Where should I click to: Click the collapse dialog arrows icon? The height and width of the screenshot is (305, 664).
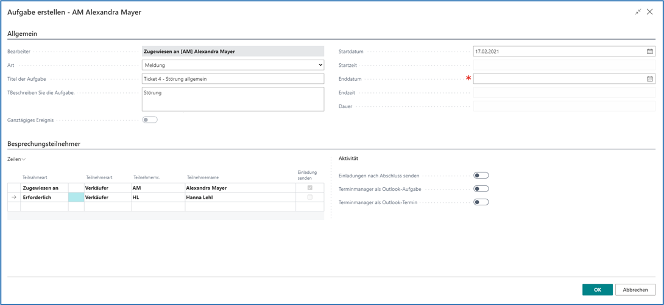coord(638,12)
